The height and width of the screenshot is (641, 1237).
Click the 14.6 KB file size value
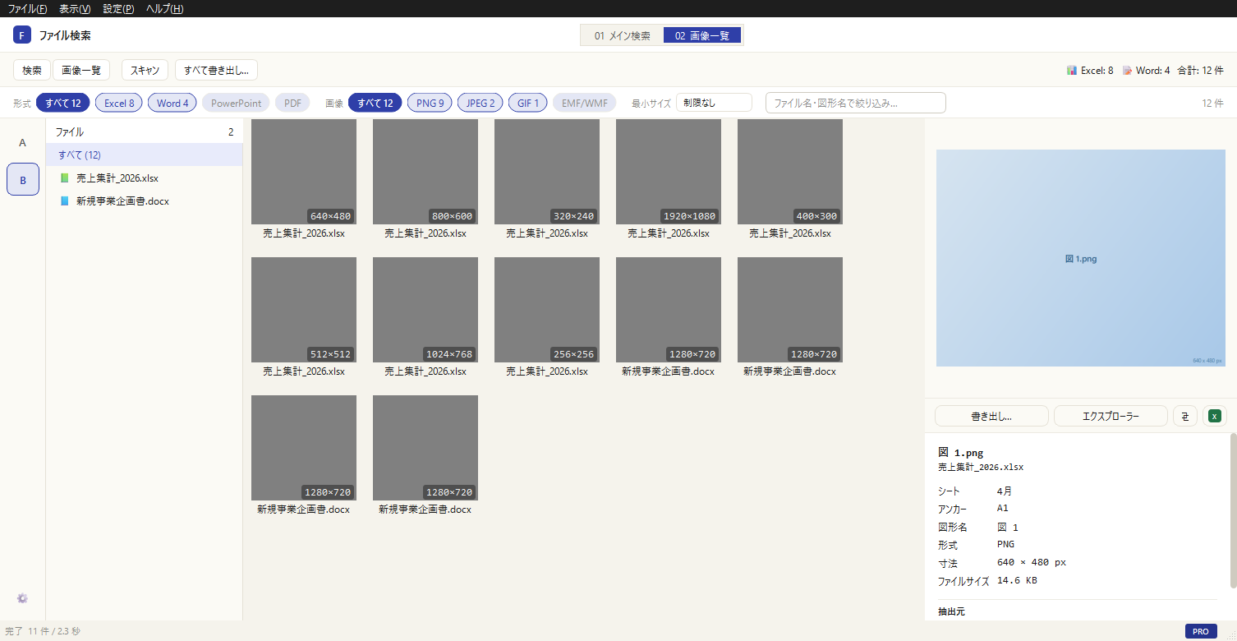tap(1017, 580)
